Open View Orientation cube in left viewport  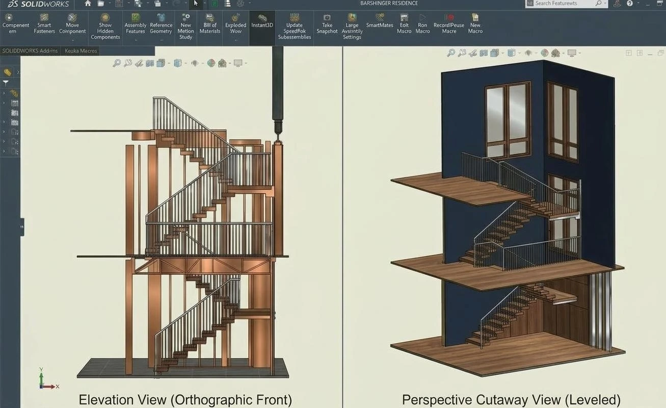point(161,63)
